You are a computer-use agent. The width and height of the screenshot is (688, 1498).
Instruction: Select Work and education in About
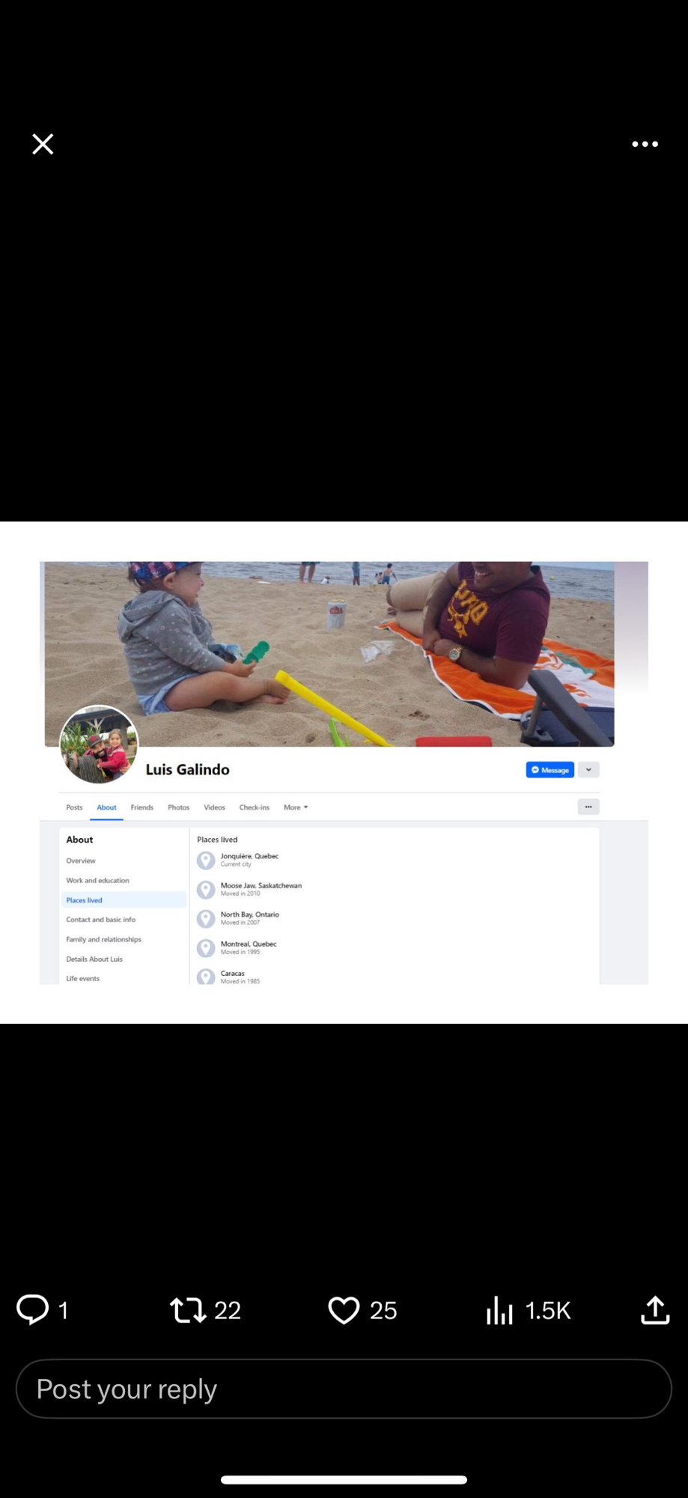tap(97, 880)
